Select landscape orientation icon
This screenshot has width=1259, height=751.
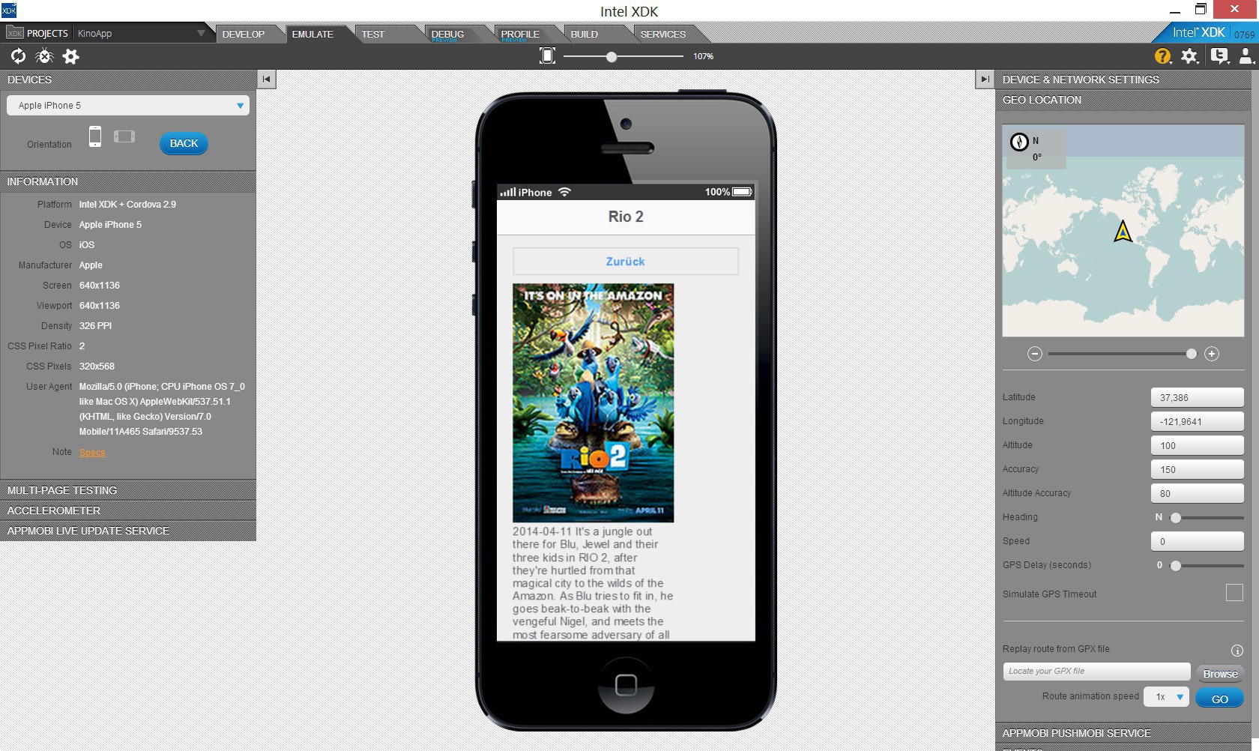pos(124,136)
